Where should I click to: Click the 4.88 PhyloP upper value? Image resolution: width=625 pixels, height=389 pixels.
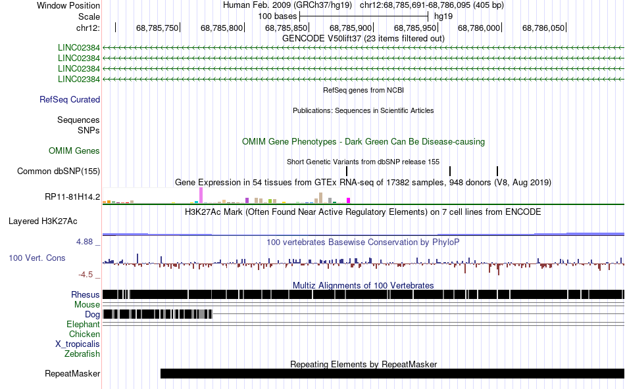84,242
